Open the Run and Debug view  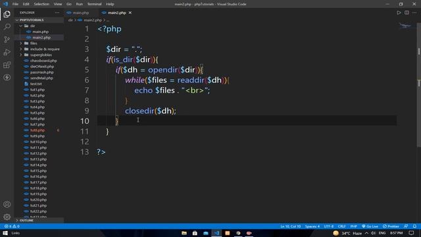(7, 52)
